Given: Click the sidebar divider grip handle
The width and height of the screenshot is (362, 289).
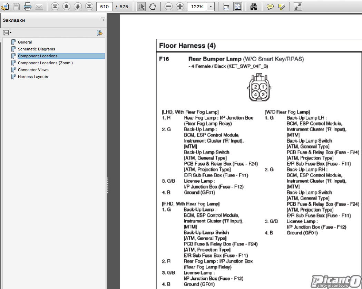Looking at the screenshot, I should pos(108,185).
